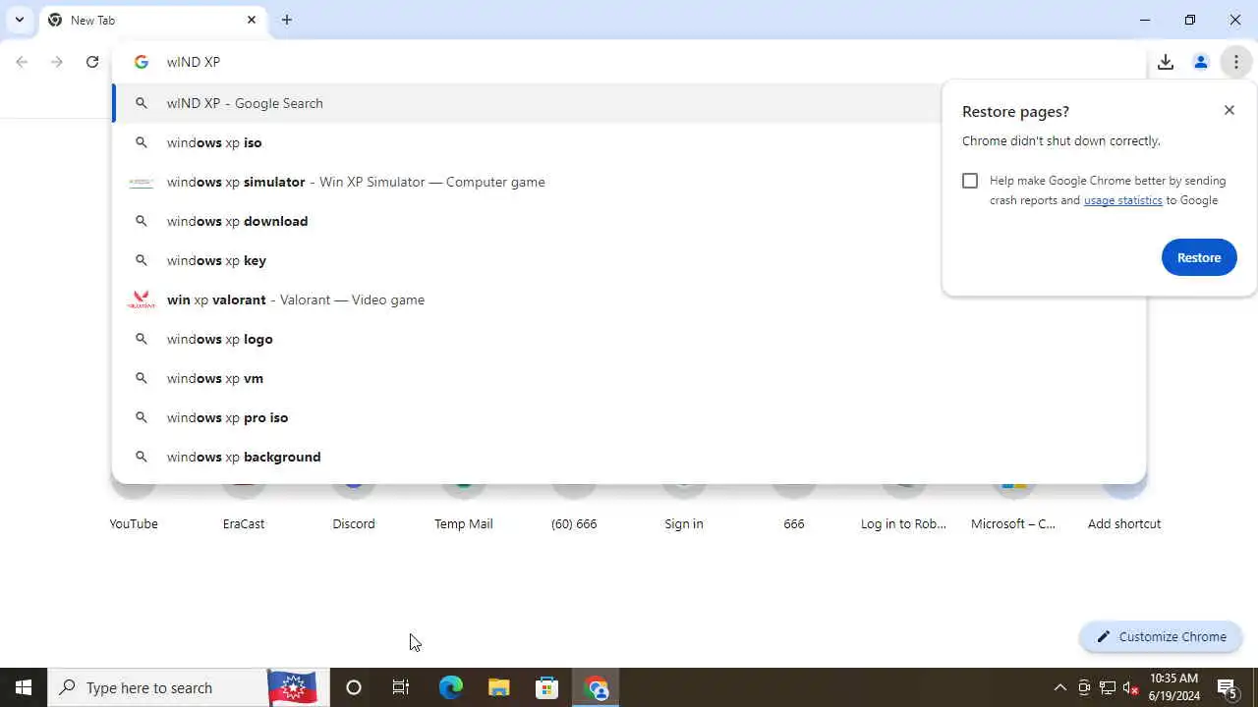1258x707 pixels.
Task: Click the Restore button
Action: click(x=1199, y=257)
